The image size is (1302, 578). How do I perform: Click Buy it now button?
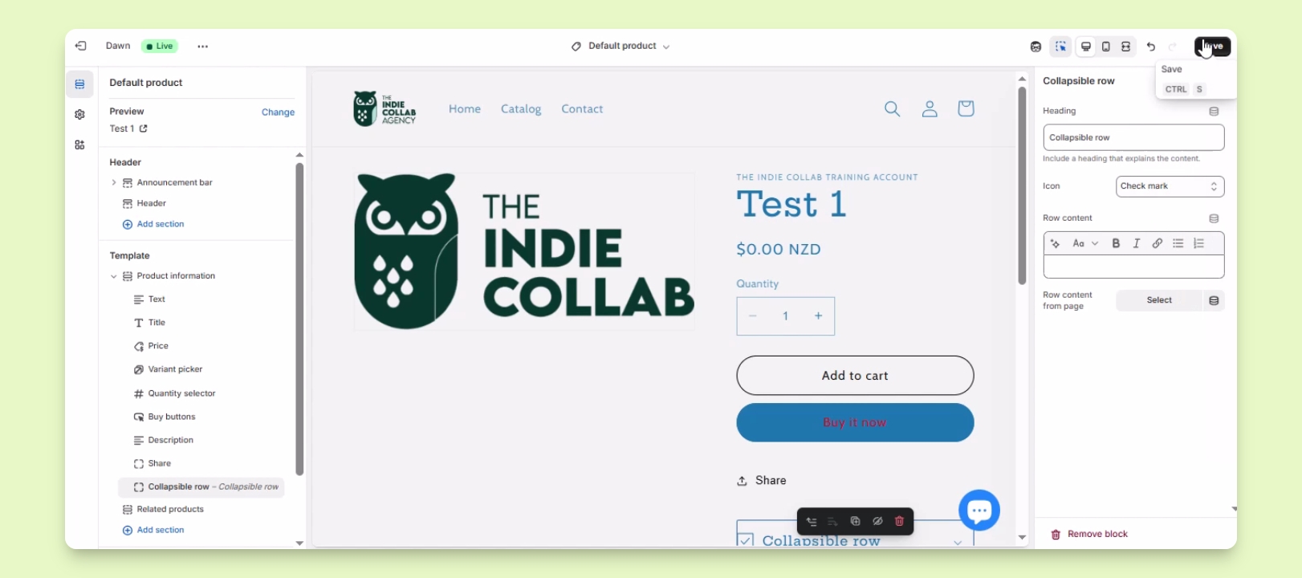tap(855, 422)
